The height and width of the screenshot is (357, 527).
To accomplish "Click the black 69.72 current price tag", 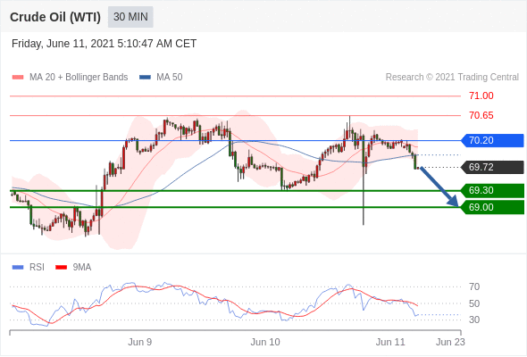I will [x=492, y=167].
